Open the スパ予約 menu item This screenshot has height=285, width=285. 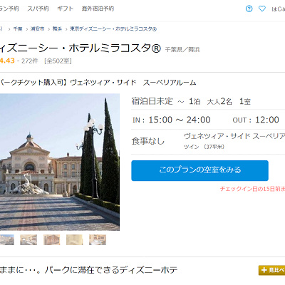pyautogui.click(x=38, y=9)
